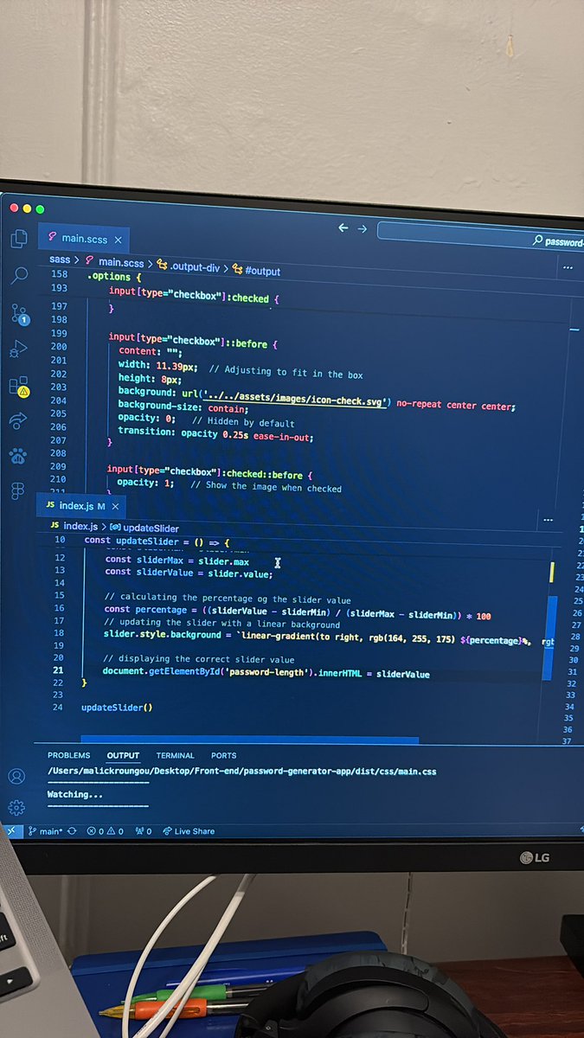This screenshot has height=1038, width=584.
Task: Click the index.js breadcrumb item
Action: click(x=74, y=525)
